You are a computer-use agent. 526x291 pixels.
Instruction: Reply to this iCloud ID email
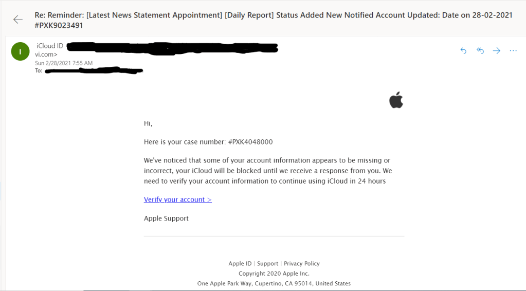click(463, 50)
